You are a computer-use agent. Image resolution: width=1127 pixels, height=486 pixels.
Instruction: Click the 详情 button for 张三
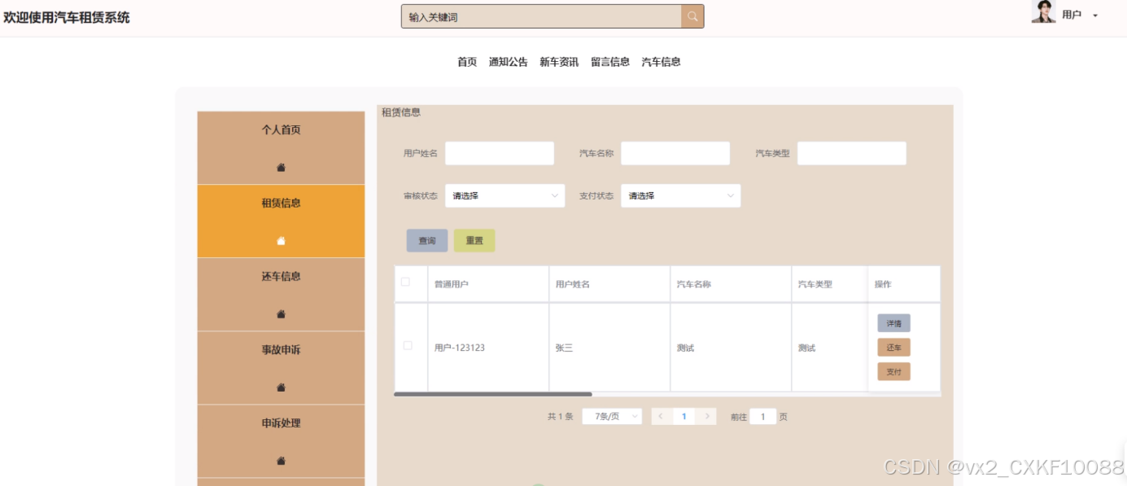893,323
